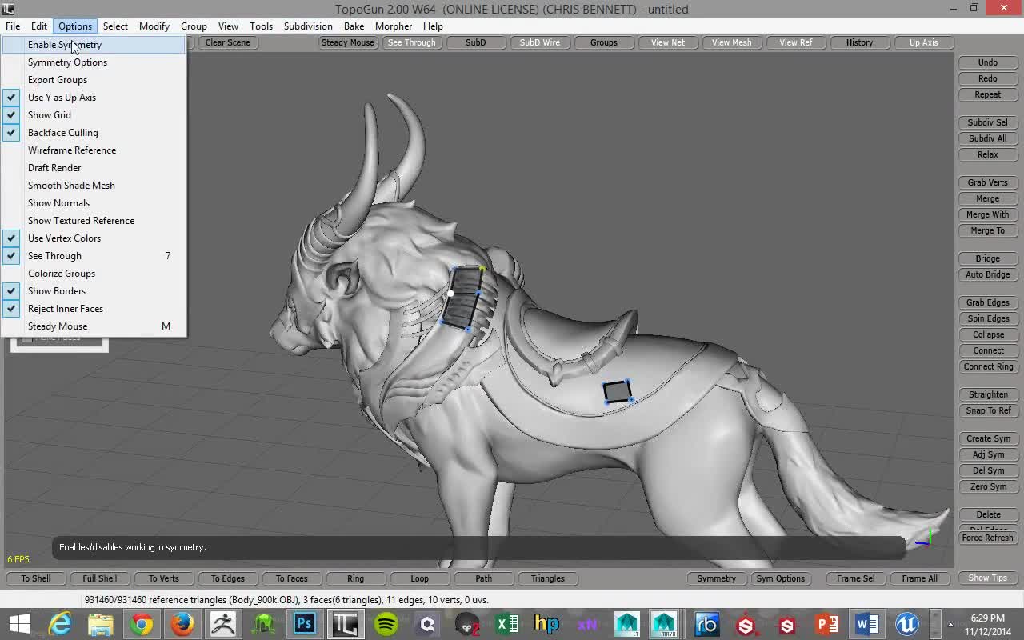Click the Snap To Ref button
The image size is (1024, 640).
point(988,410)
